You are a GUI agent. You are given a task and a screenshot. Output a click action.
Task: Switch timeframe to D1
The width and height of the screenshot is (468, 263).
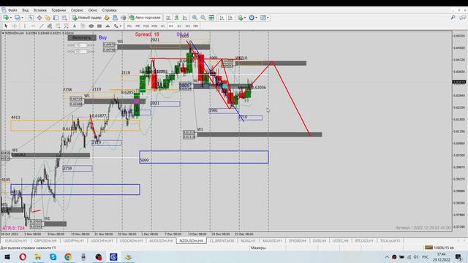click(x=179, y=26)
